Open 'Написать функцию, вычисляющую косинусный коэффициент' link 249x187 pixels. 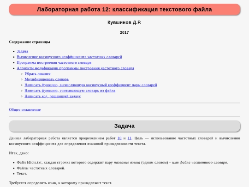click(91, 85)
